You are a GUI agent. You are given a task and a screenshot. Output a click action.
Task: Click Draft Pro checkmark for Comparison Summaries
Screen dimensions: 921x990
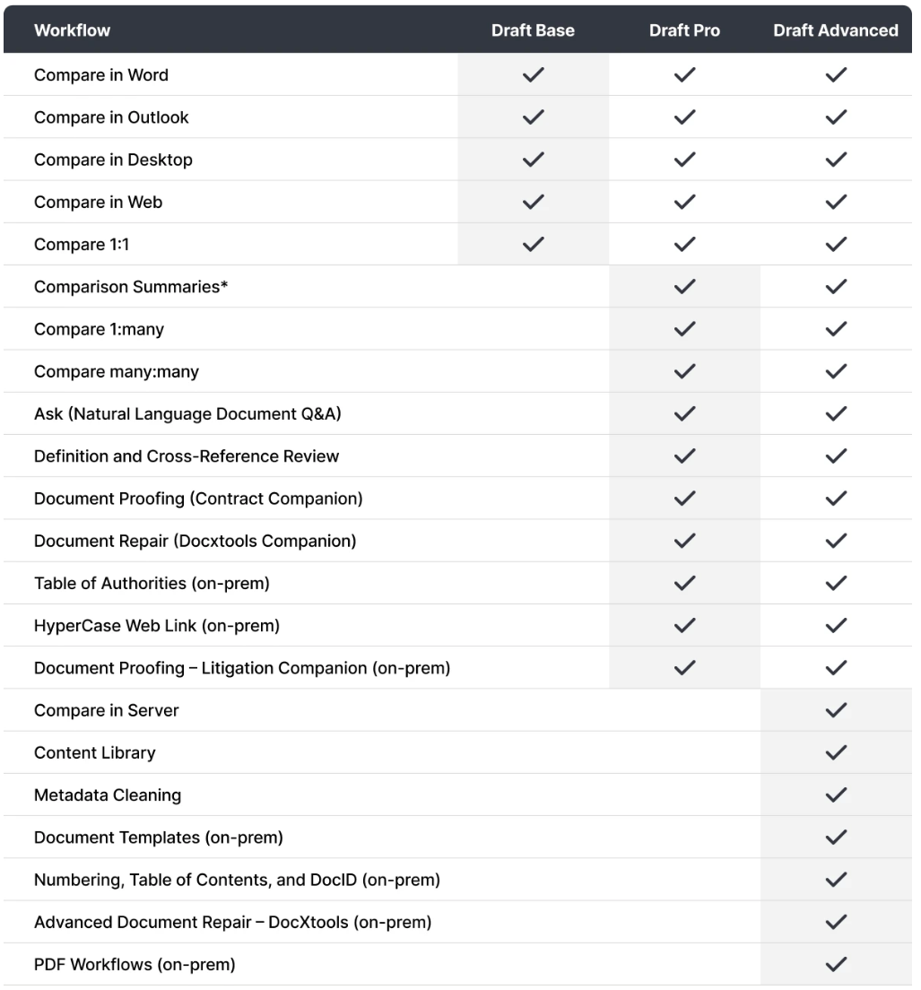tap(684, 287)
